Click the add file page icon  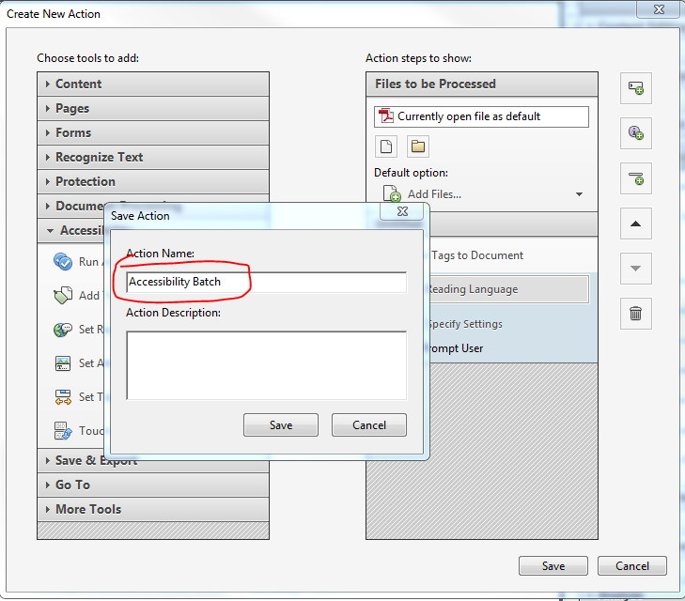pos(385,146)
